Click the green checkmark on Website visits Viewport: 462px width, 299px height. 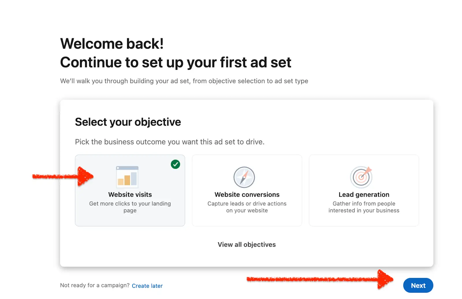point(175,164)
